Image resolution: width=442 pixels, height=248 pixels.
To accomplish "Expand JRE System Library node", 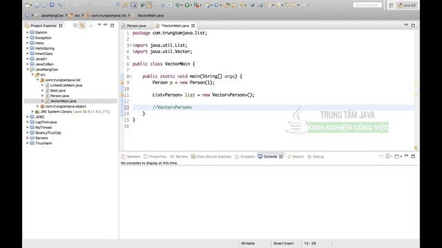I will point(32,112).
